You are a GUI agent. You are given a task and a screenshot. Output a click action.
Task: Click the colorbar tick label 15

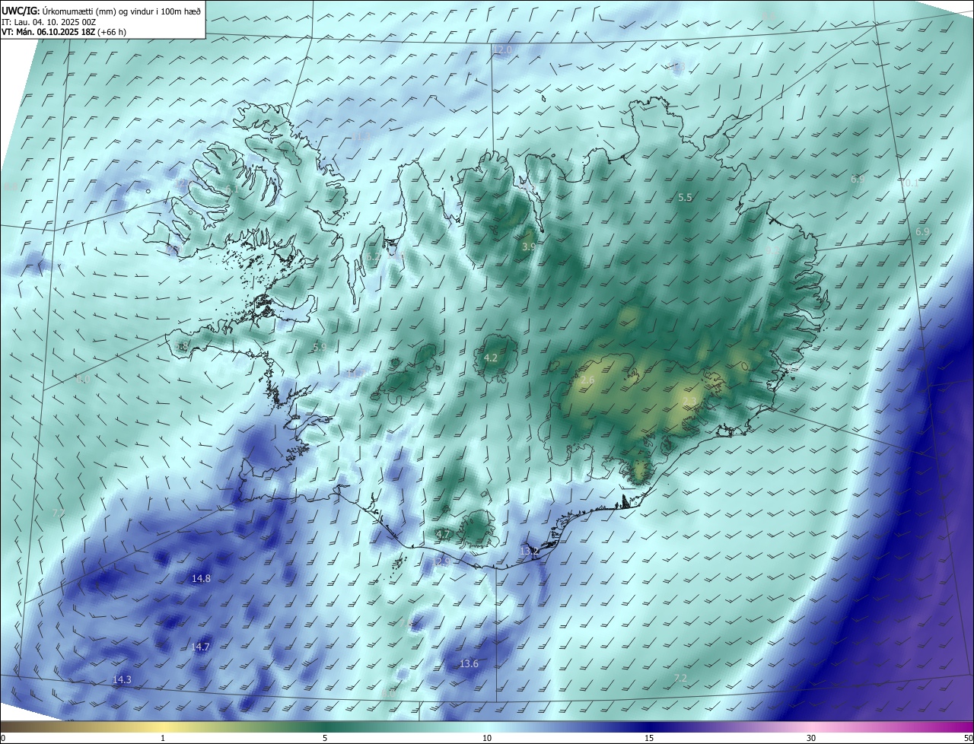click(649, 738)
